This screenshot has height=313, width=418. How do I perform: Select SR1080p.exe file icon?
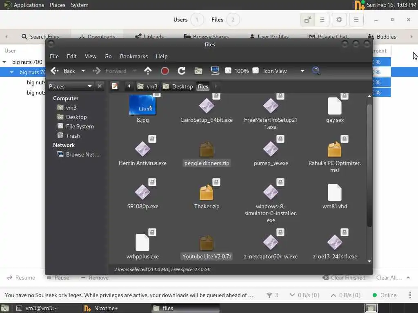[142, 192]
